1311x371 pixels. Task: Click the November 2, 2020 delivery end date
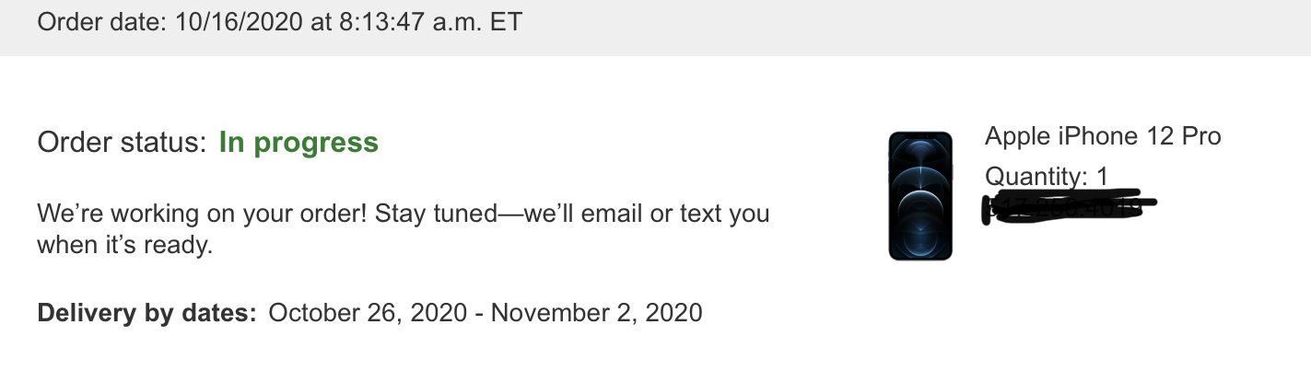click(x=596, y=312)
